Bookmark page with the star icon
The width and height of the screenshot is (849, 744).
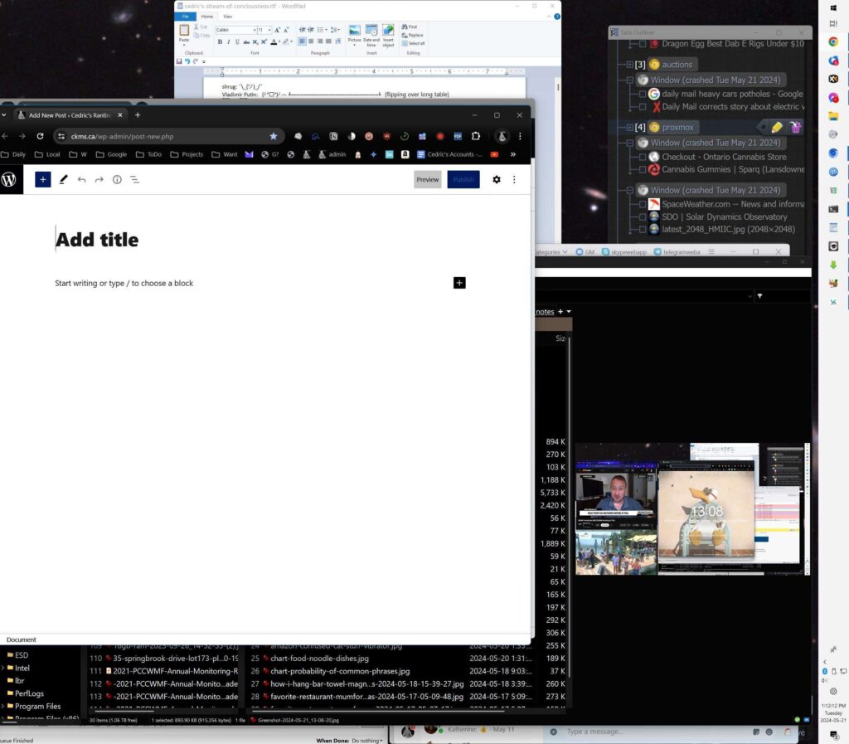[x=274, y=136]
